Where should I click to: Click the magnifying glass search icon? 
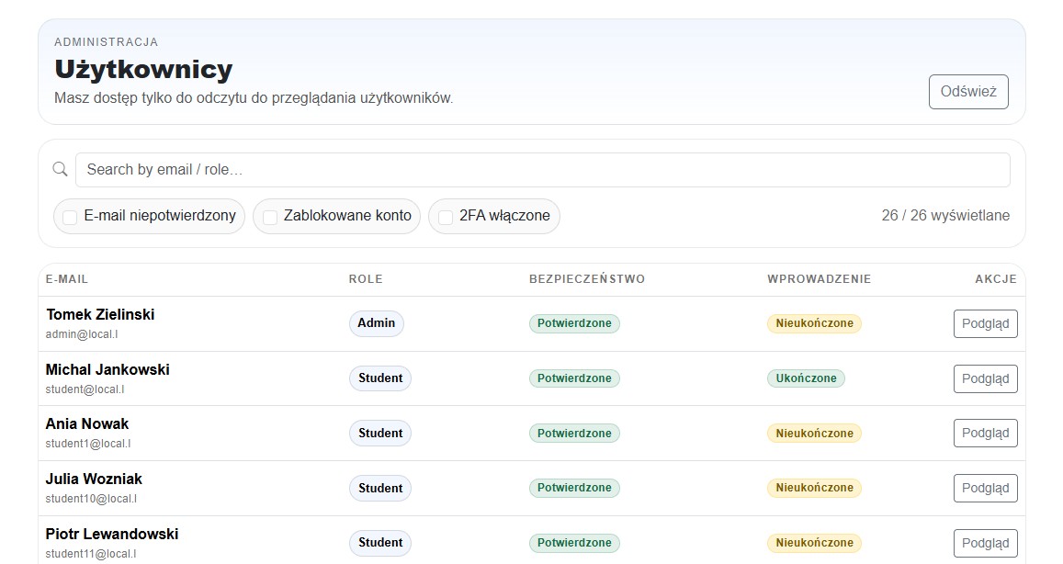pyautogui.click(x=59, y=169)
